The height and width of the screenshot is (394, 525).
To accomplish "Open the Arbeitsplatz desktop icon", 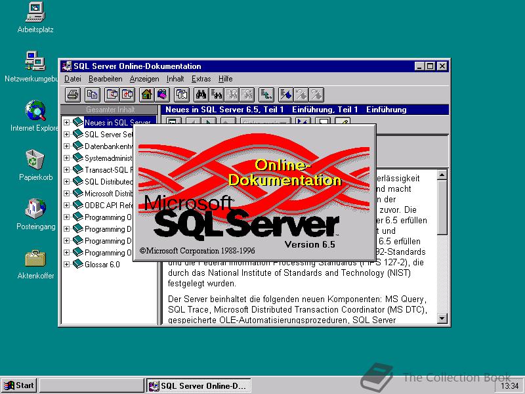I will pyautogui.click(x=35, y=18).
